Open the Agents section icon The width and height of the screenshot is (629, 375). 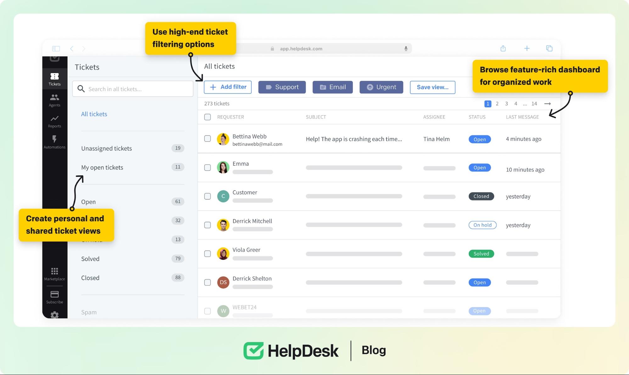click(54, 97)
